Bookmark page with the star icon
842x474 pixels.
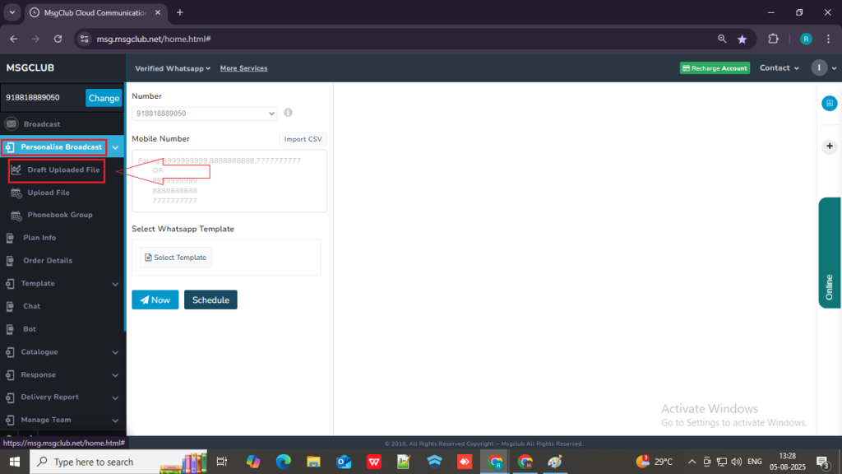(743, 39)
